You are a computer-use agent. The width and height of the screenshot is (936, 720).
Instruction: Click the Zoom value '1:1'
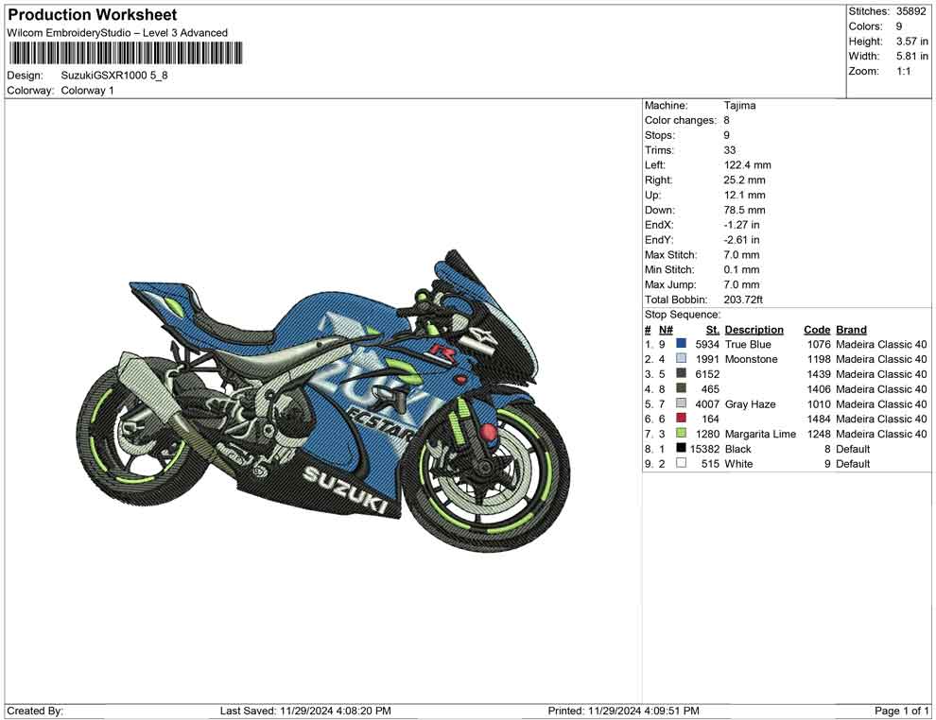(903, 71)
